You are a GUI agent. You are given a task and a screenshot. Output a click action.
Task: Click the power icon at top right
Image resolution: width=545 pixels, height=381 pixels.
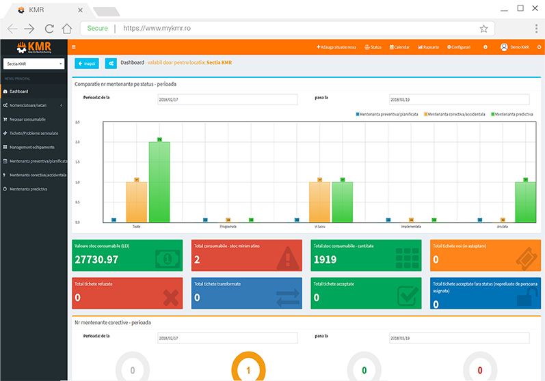tap(538, 47)
